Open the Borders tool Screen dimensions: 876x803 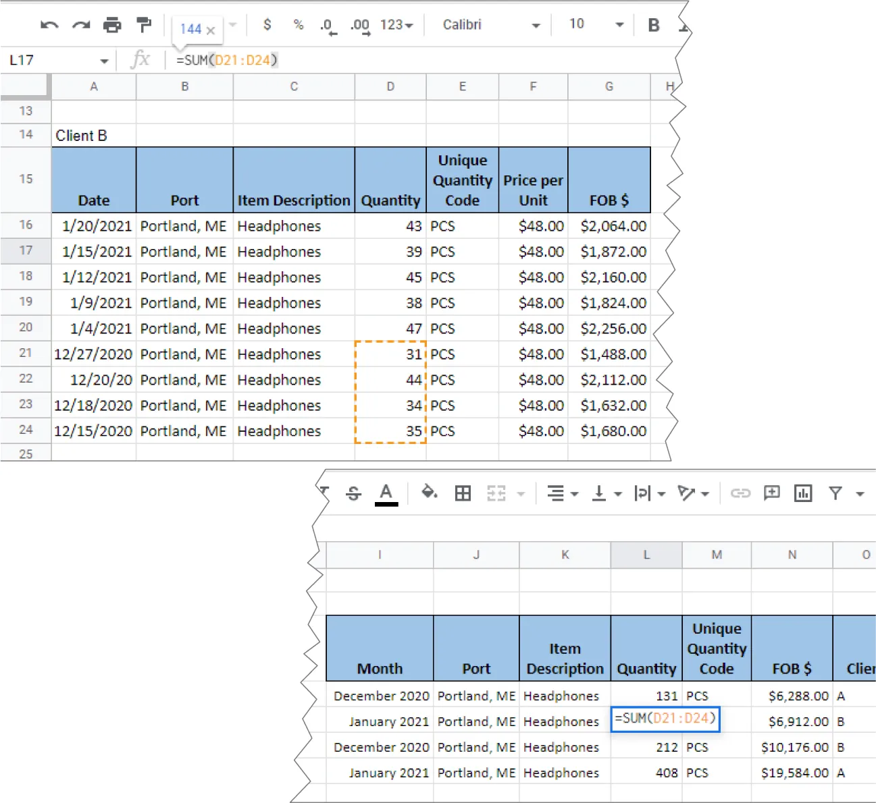[x=463, y=493]
